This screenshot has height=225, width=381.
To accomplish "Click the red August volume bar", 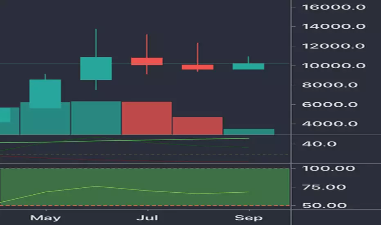I will click(197, 126).
